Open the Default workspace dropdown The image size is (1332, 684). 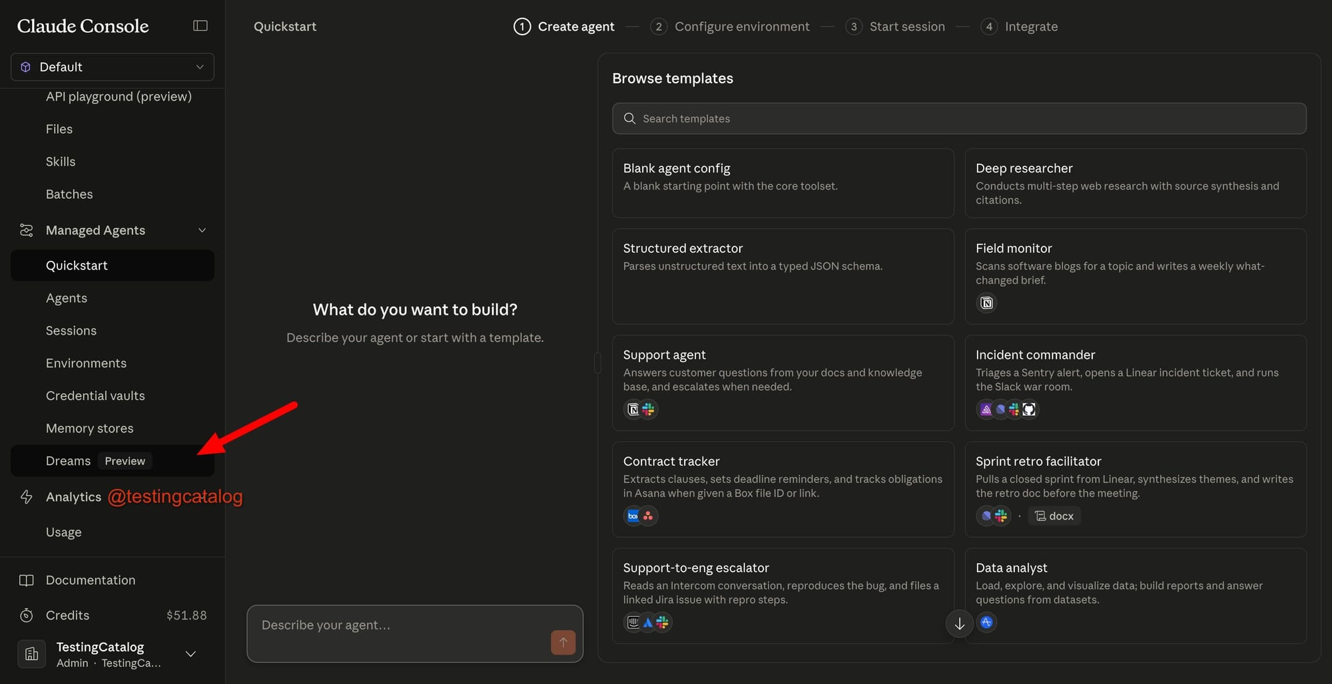coord(113,67)
